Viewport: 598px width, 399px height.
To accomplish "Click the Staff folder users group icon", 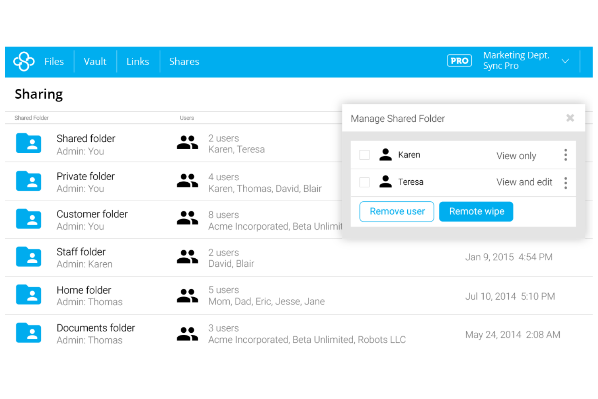I will pos(187,257).
